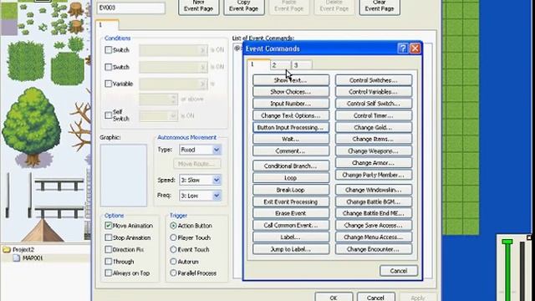Select Parallel Process trigger

click(173, 273)
